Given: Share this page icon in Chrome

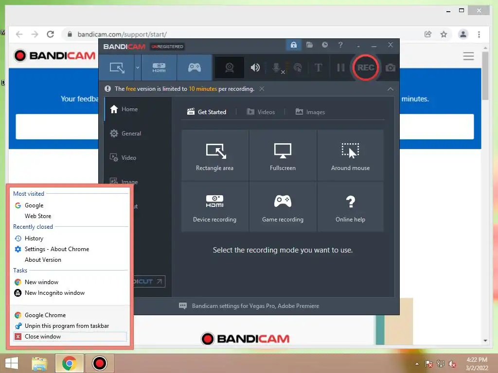Looking at the screenshot, I should click(x=428, y=34).
